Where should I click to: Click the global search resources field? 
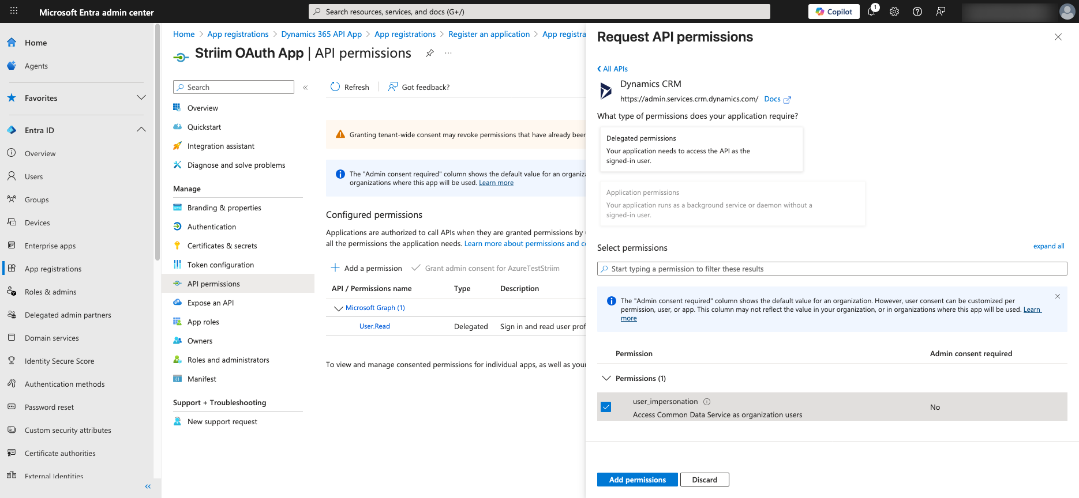point(539,12)
